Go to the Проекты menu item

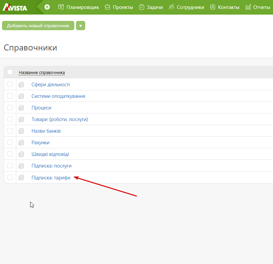pos(119,7)
